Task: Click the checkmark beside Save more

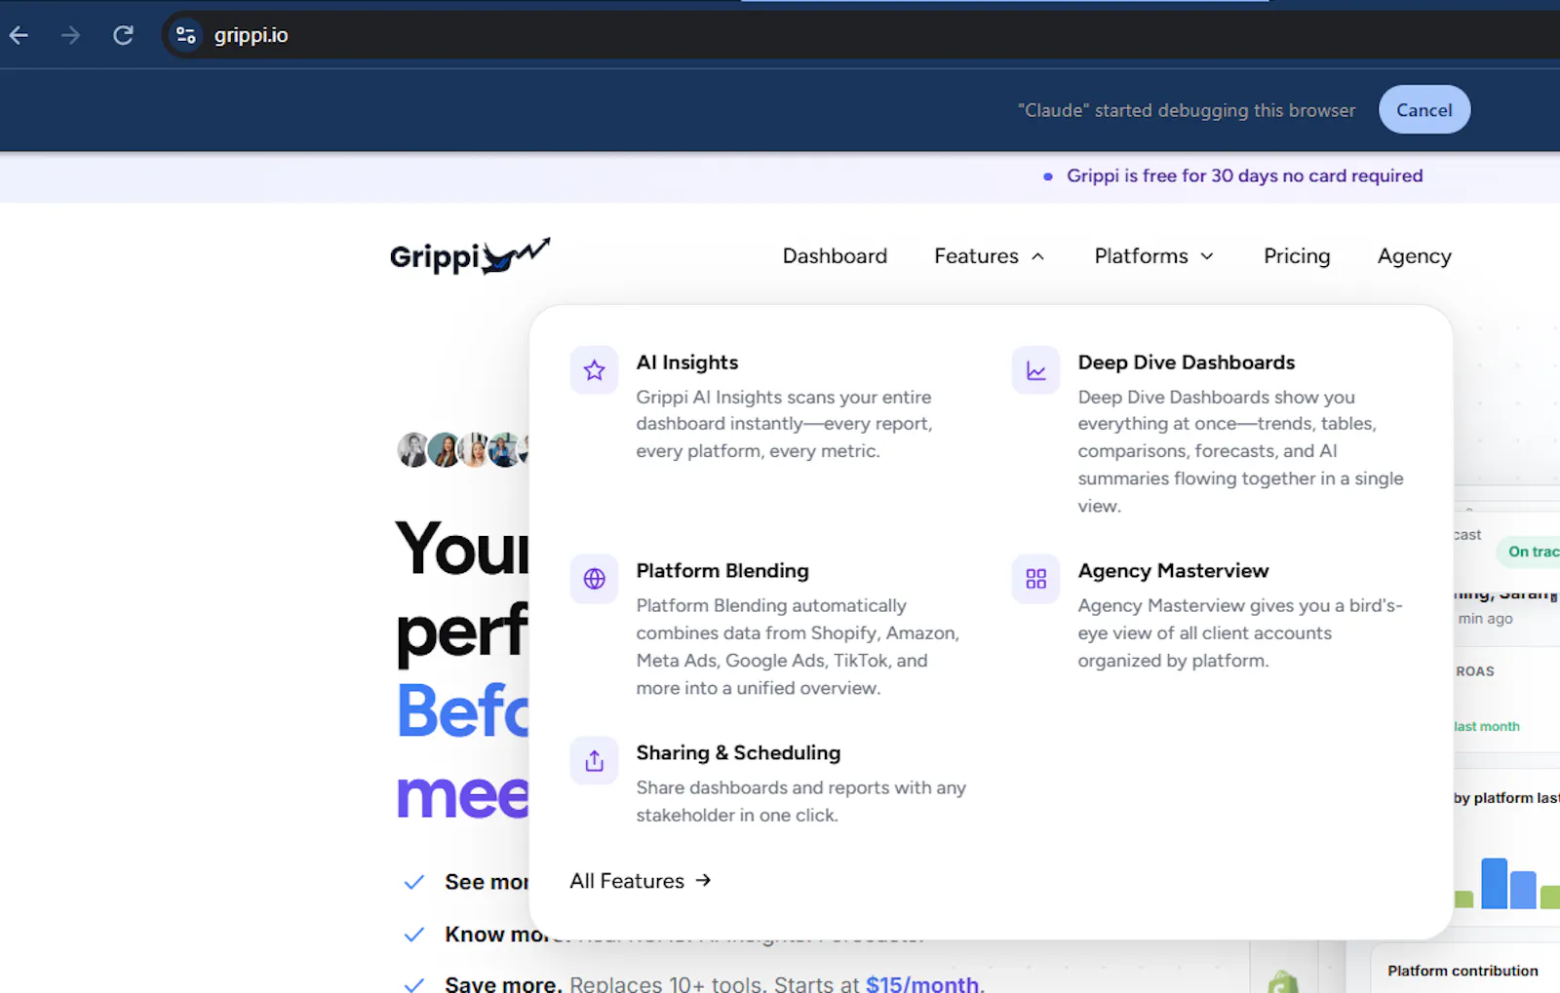Action: 413,984
